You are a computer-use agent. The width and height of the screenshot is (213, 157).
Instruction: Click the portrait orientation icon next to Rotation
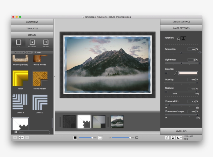click(x=183, y=38)
